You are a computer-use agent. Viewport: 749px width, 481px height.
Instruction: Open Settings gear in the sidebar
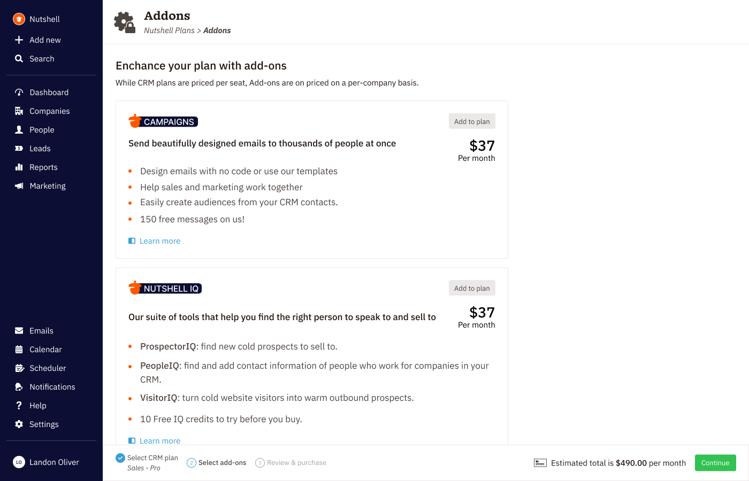click(19, 424)
